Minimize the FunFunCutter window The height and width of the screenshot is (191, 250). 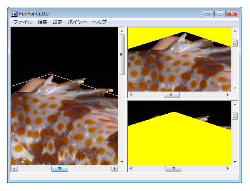(208, 14)
